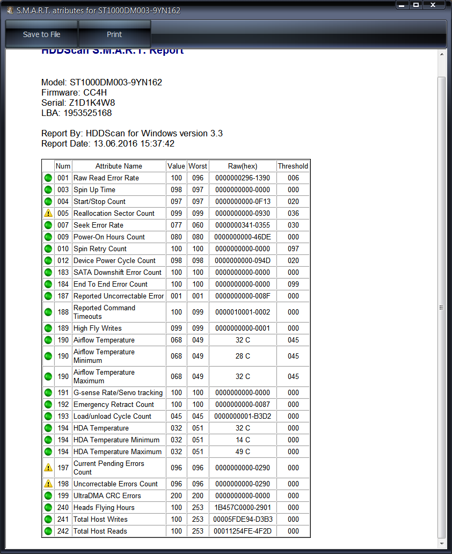Image resolution: width=452 pixels, height=554 pixels.
Task: Click the Worst column header
Action: pyautogui.click(x=198, y=166)
